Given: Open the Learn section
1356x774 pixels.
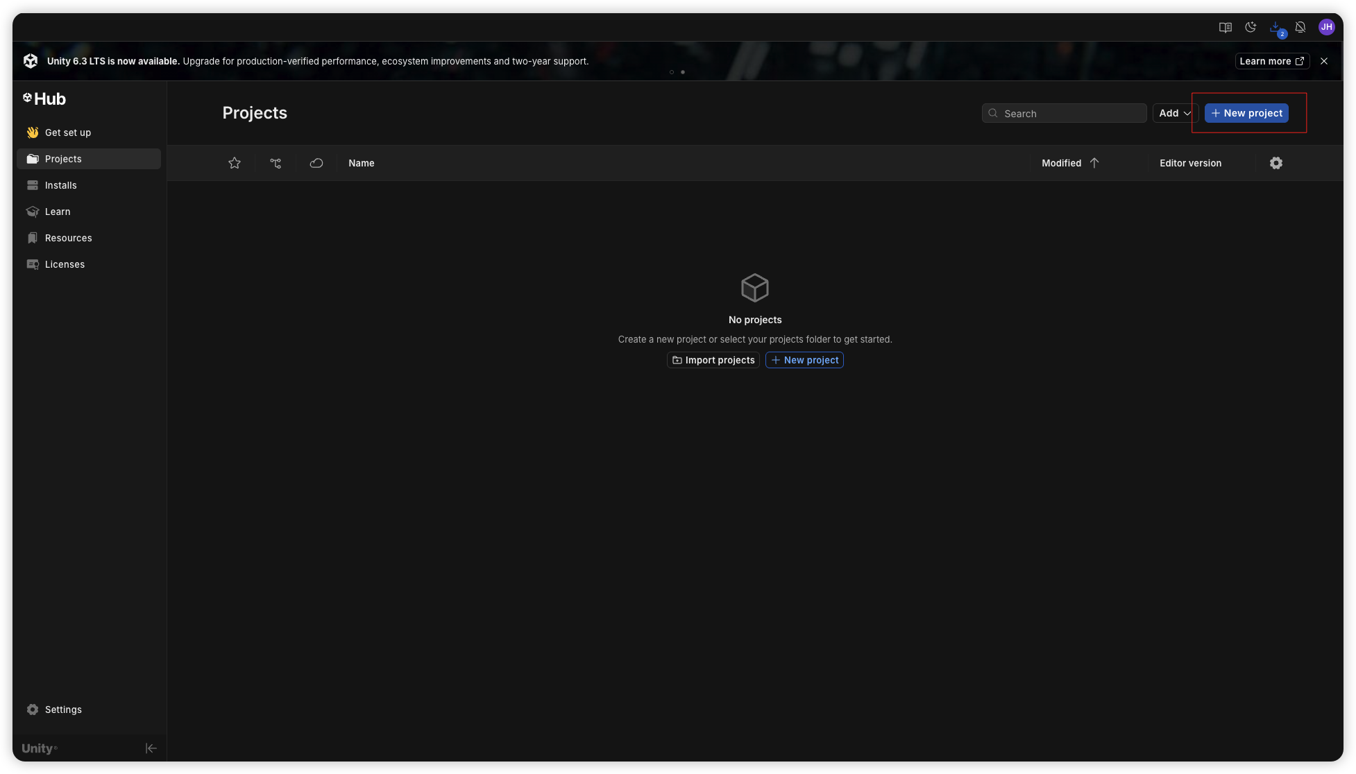Looking at the screenshot, I should coord(89,212).
